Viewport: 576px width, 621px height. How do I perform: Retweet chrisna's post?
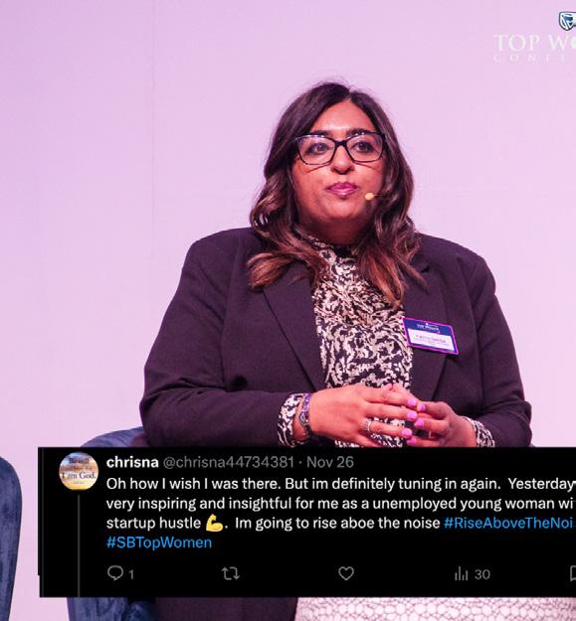click(231, 573)
